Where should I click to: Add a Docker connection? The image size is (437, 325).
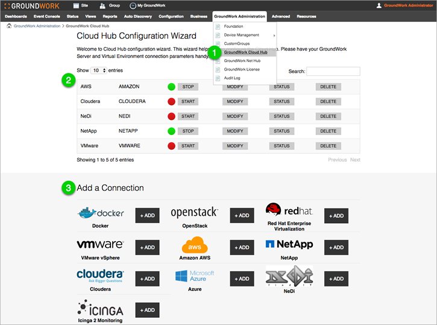(148, 215)
